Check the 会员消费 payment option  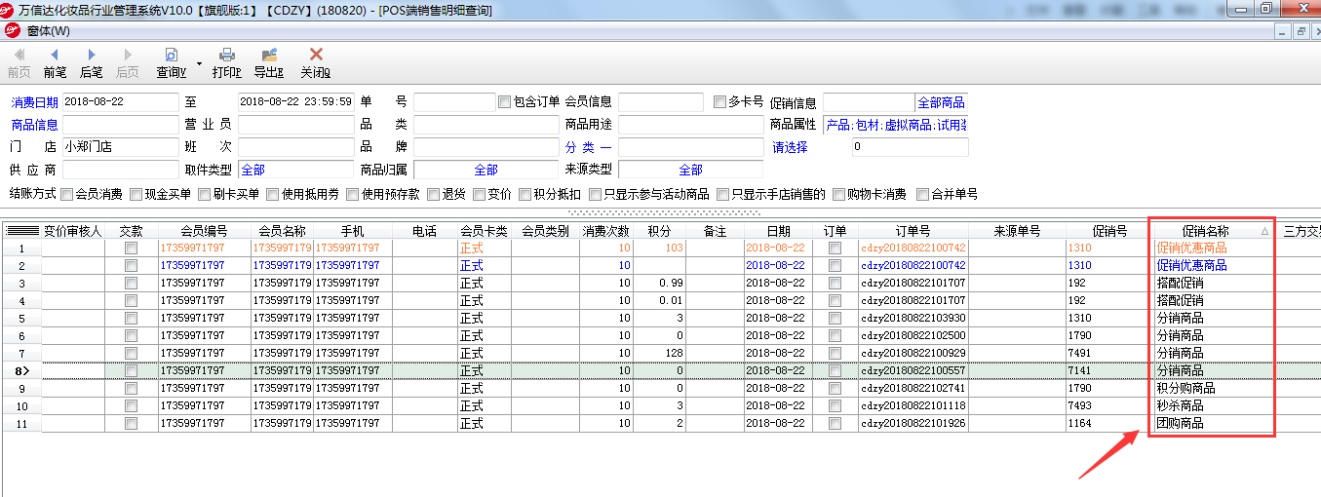[x=66, y=194]
